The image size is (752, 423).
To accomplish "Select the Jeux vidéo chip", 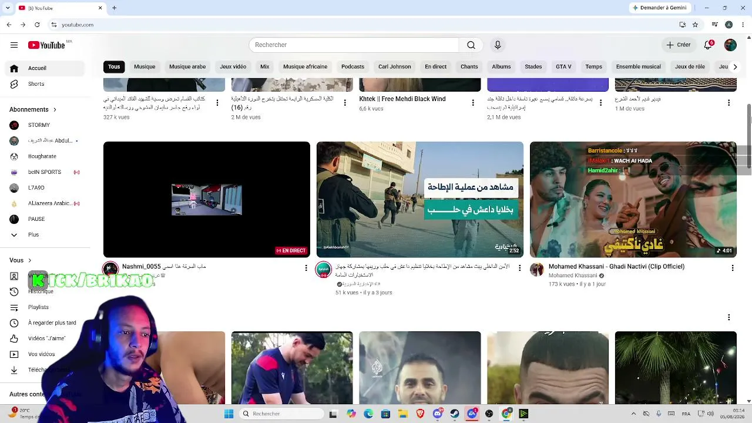I will click(233, 67).
